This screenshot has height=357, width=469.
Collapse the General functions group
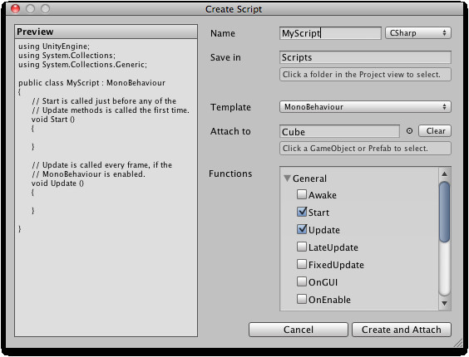tap(287, 178)
